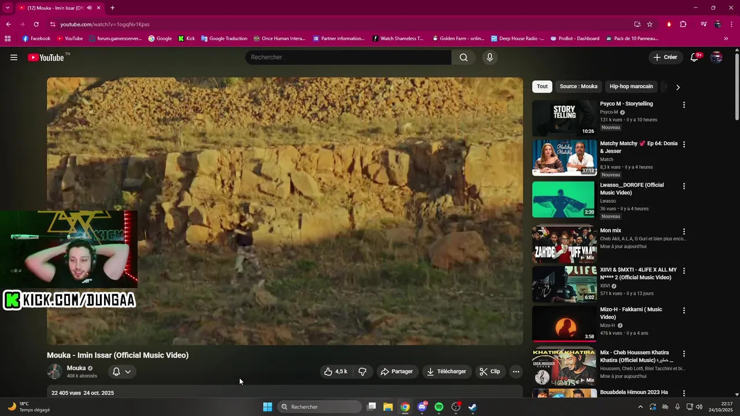
Task: Open options for Matchy Matchy Ep 64
Action: pyautogui.click(x=684, y=144)
